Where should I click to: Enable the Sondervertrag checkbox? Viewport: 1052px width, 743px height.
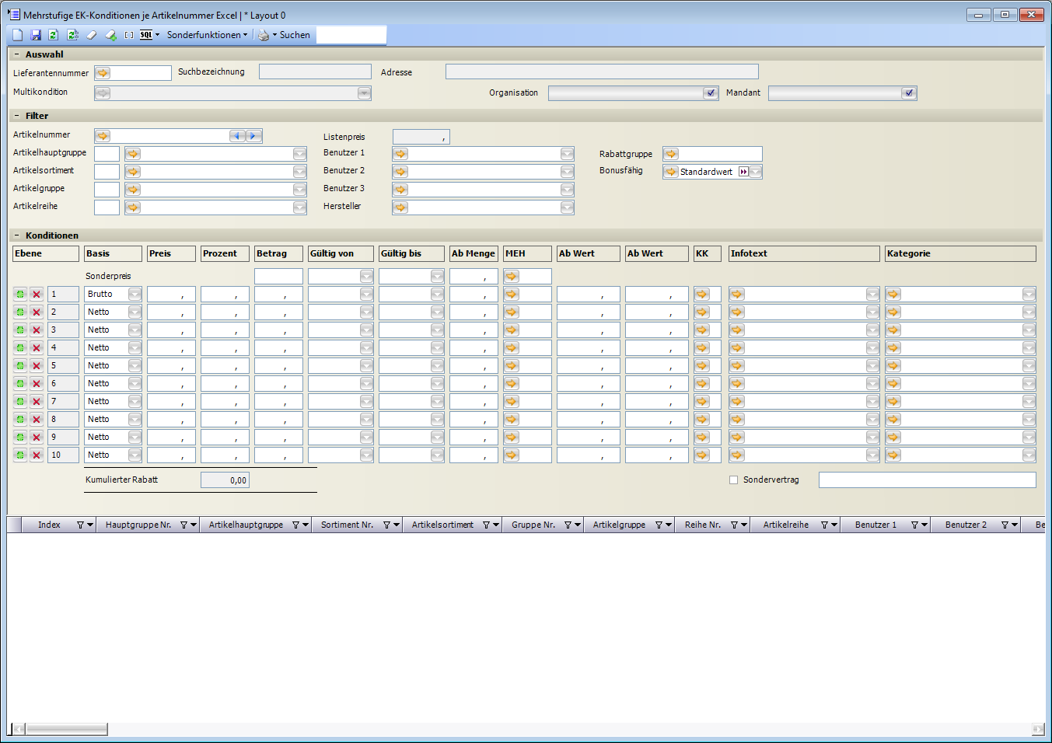[733, 480]
